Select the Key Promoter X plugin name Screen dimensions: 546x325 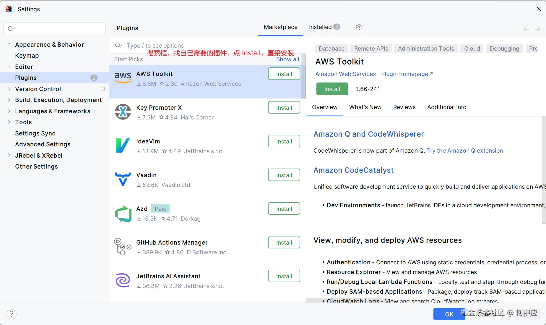pos(159,108)
